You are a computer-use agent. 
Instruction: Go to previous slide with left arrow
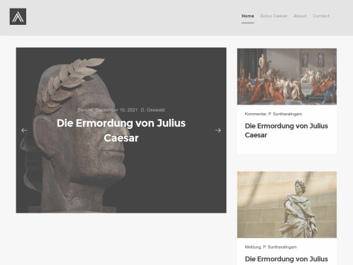[24, 130]
